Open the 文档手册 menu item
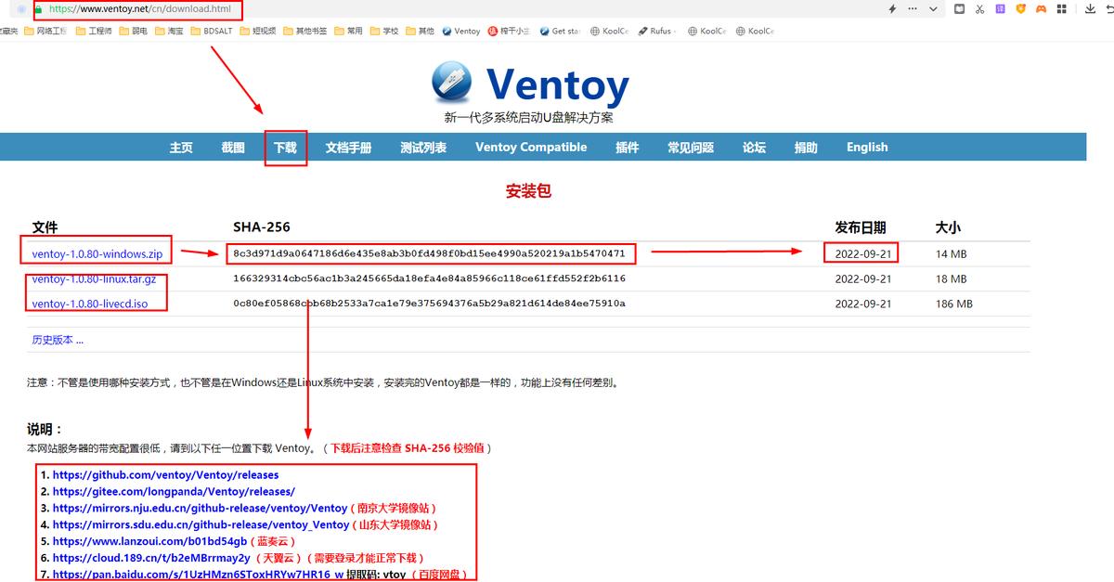This screenshot has height=582, width=1114. [349, 147]
